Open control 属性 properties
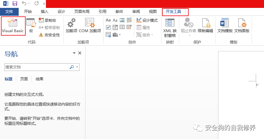The width and height of the screenshot is (264, 139). pyautogui.click(x=143, y=27)
